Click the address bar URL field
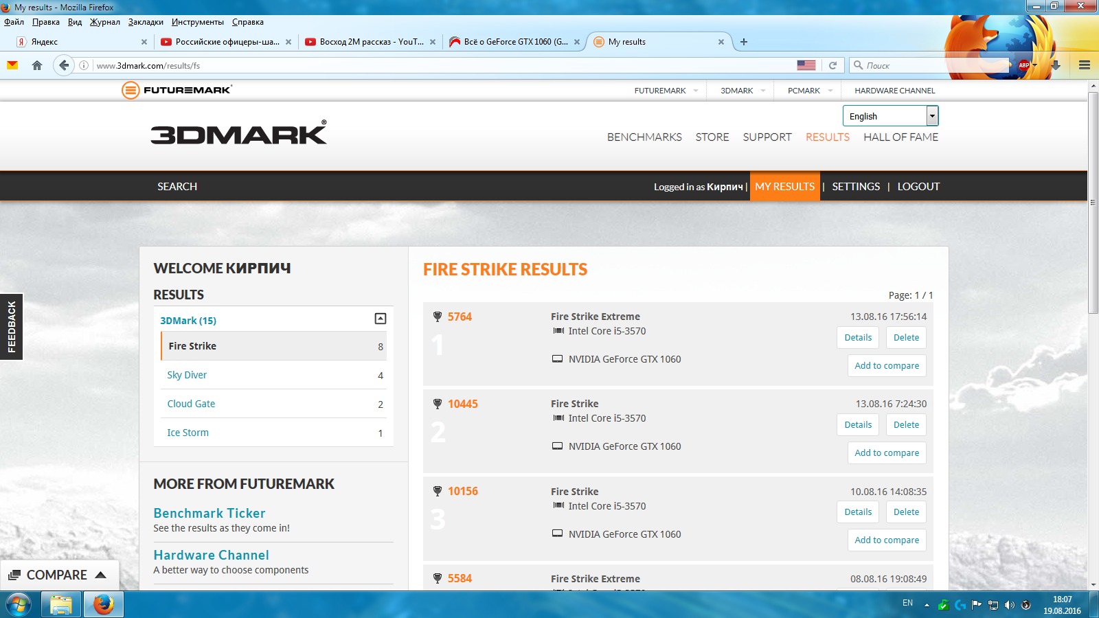The image size is (1099, 618). point(440,65)
